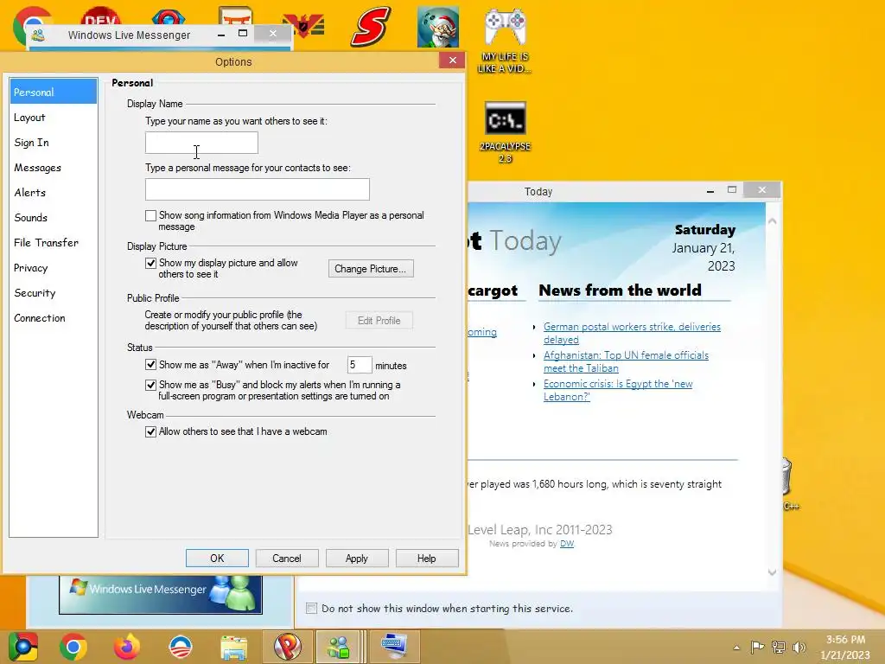Image resolution: width=885 pixels, height=664 pixels.
Task: Toggle Show me as Busy in full-screen
Action: pyautogui.click(x=150, y=385)
